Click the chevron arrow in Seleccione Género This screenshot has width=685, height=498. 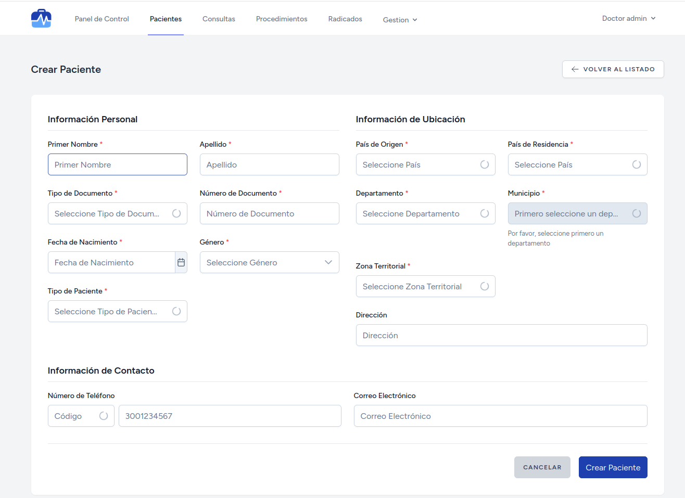tap(328, 262)
